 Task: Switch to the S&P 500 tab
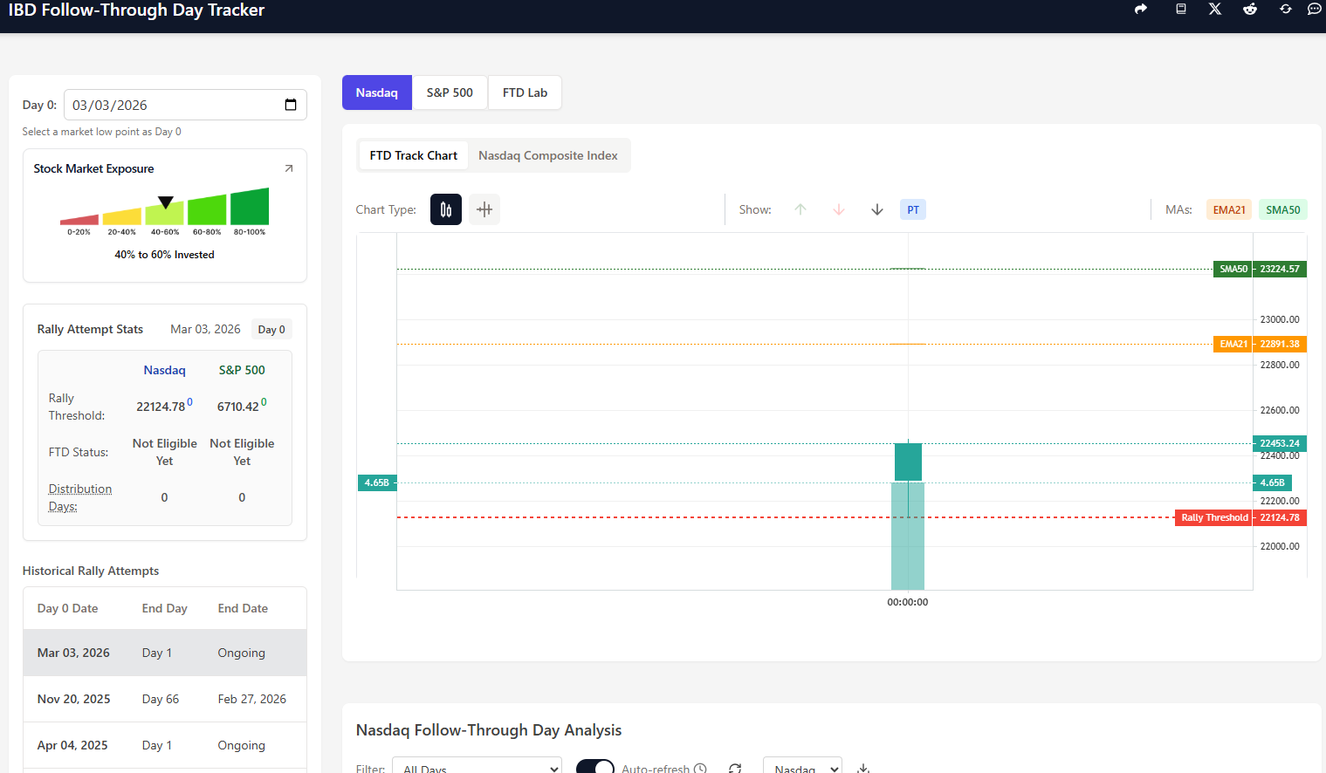click(450, 92)
